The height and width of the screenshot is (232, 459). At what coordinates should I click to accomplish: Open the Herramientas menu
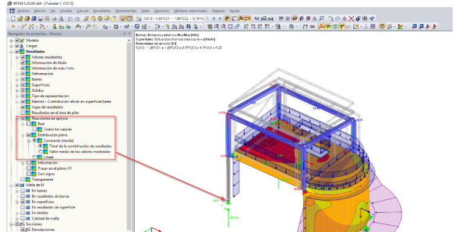(x=126, y=11)
